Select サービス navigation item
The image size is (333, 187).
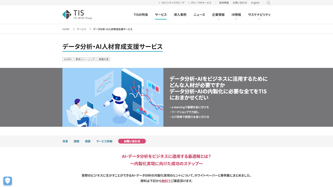161,15
